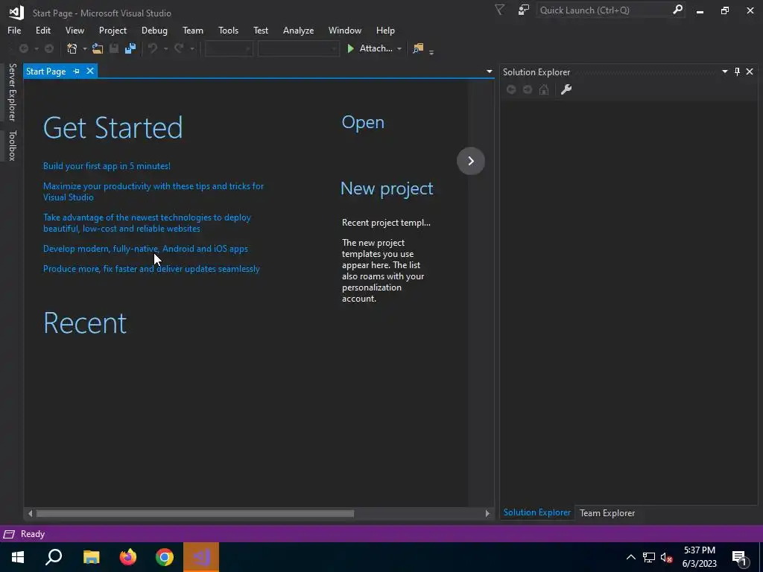Click the single-disk Save toolbar icon

[x=114, y=48]
